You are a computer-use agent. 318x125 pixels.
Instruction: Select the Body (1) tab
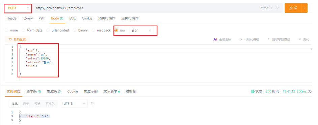click(57, 18)
